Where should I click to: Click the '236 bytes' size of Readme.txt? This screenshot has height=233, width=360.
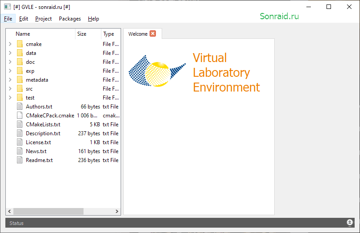coord(89,160)
